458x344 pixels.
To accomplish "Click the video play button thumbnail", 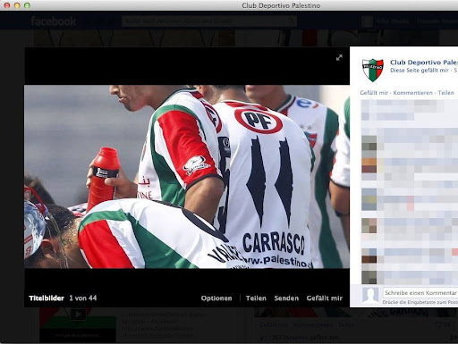I will point(79,314).
